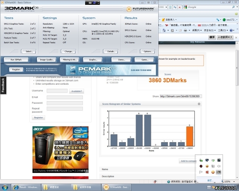
Task: Click the Futuremark logo icon in 3DMark06
Action: pos(129,9)
